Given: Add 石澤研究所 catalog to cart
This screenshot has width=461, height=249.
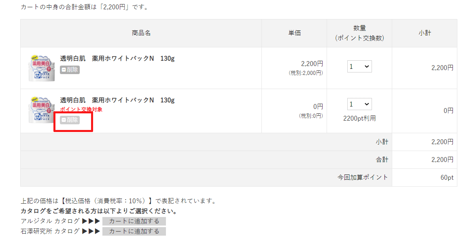Looking at the screenshot, I should tap(134, 231).
